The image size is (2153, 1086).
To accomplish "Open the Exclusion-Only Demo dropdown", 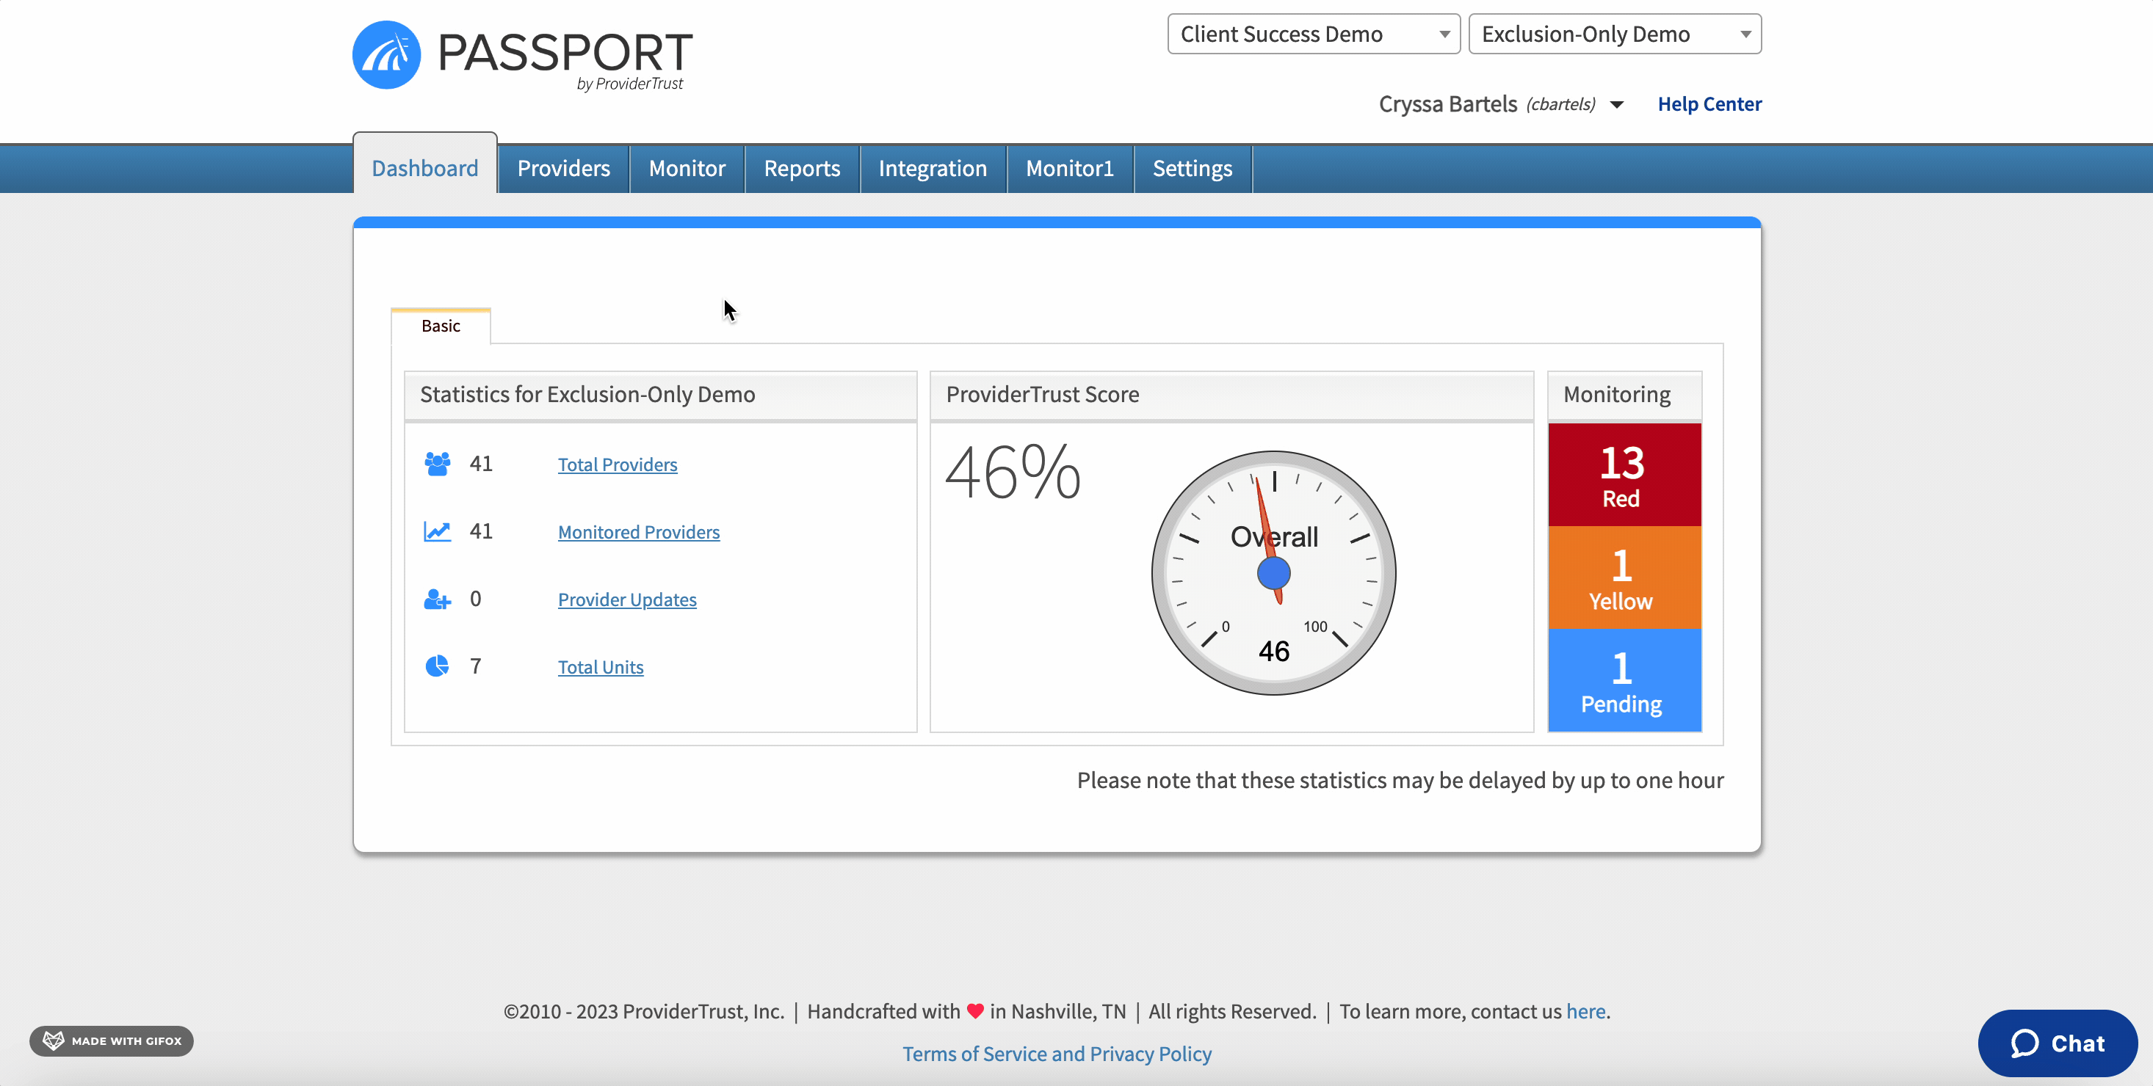I will [x=1615, y=34].
